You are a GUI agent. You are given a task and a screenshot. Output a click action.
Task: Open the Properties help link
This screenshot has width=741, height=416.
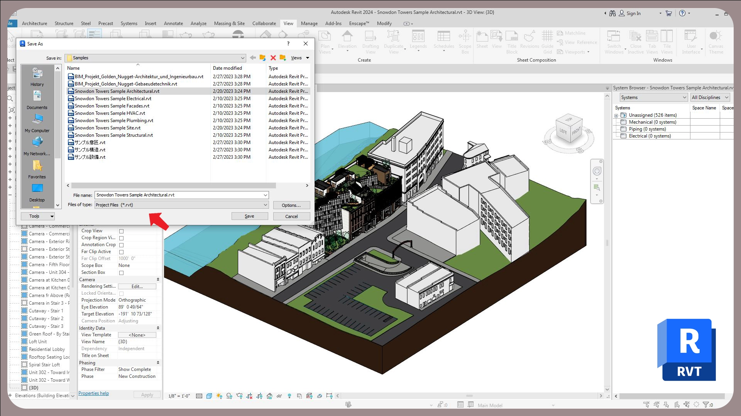pos(93,393)
